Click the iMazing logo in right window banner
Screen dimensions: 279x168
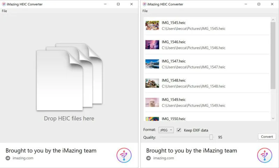(x=264, y=155)
